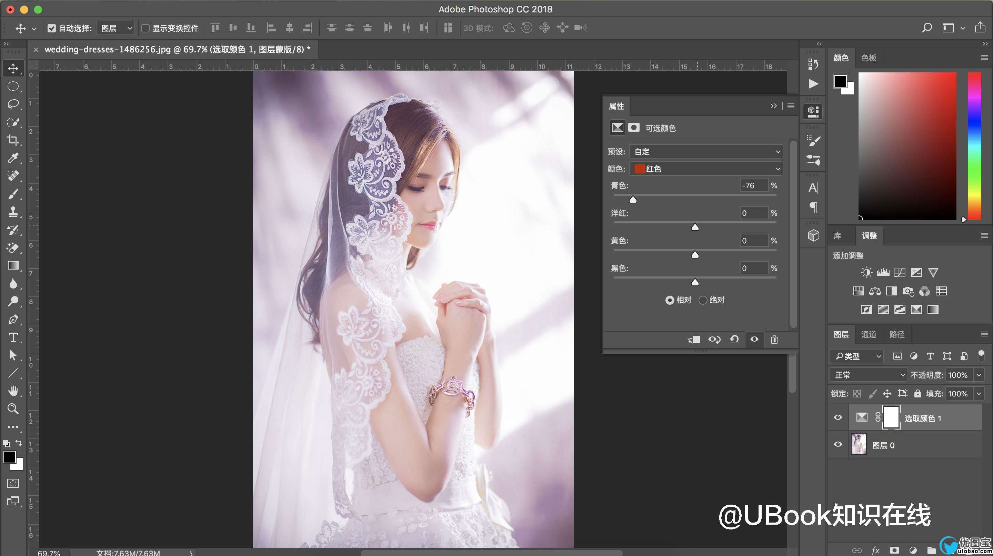993x556 pixels.
Task: Pick the Eyedropper tool
Action: pos(13,158)
